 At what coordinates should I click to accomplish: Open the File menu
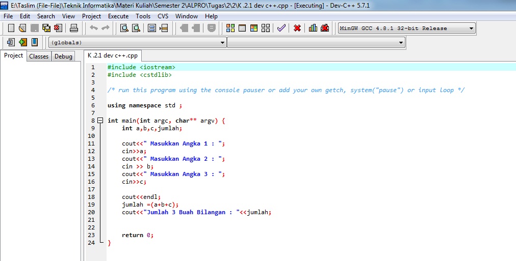coord(8,16)
